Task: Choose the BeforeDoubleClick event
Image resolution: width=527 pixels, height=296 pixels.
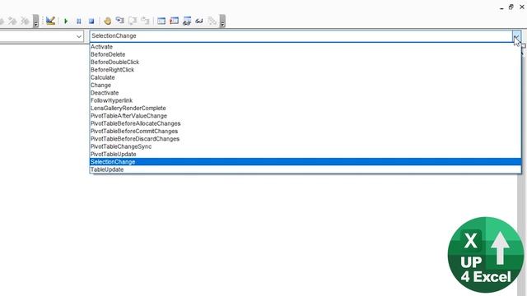Action: tap(305, 62)
